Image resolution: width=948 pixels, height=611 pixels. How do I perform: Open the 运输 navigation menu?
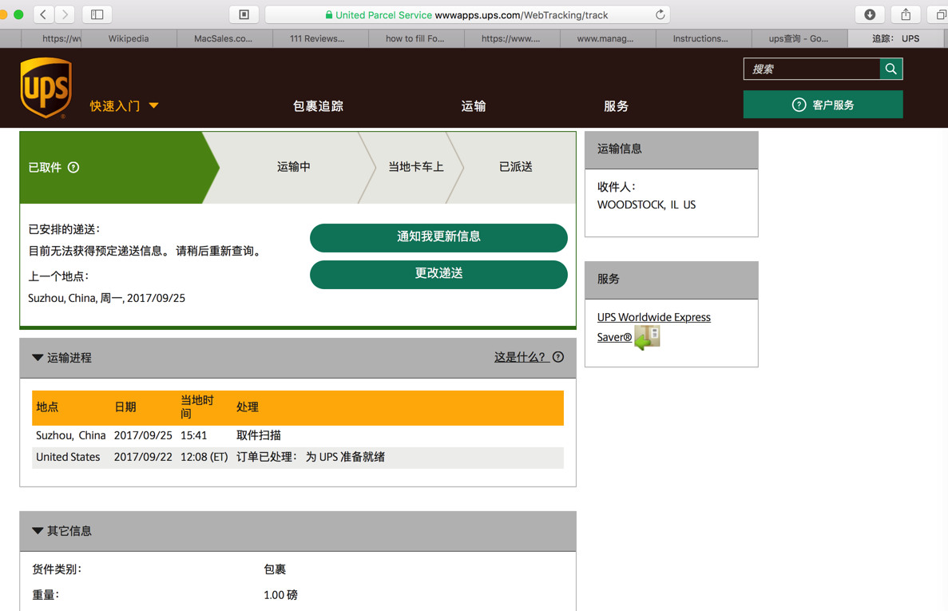point(474,106)
